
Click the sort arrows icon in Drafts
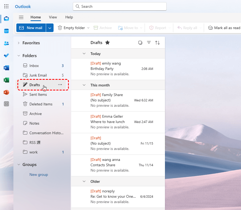pyautogui.click(x=157, y=43)
